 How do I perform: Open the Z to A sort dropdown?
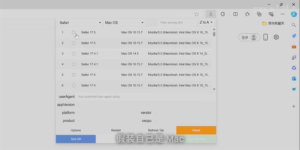206,22
